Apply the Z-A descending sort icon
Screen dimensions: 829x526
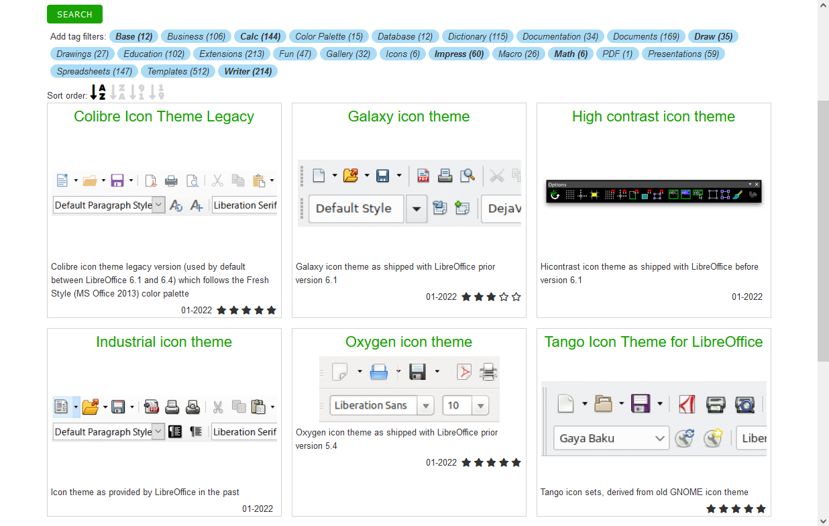[x=117, y=92]
